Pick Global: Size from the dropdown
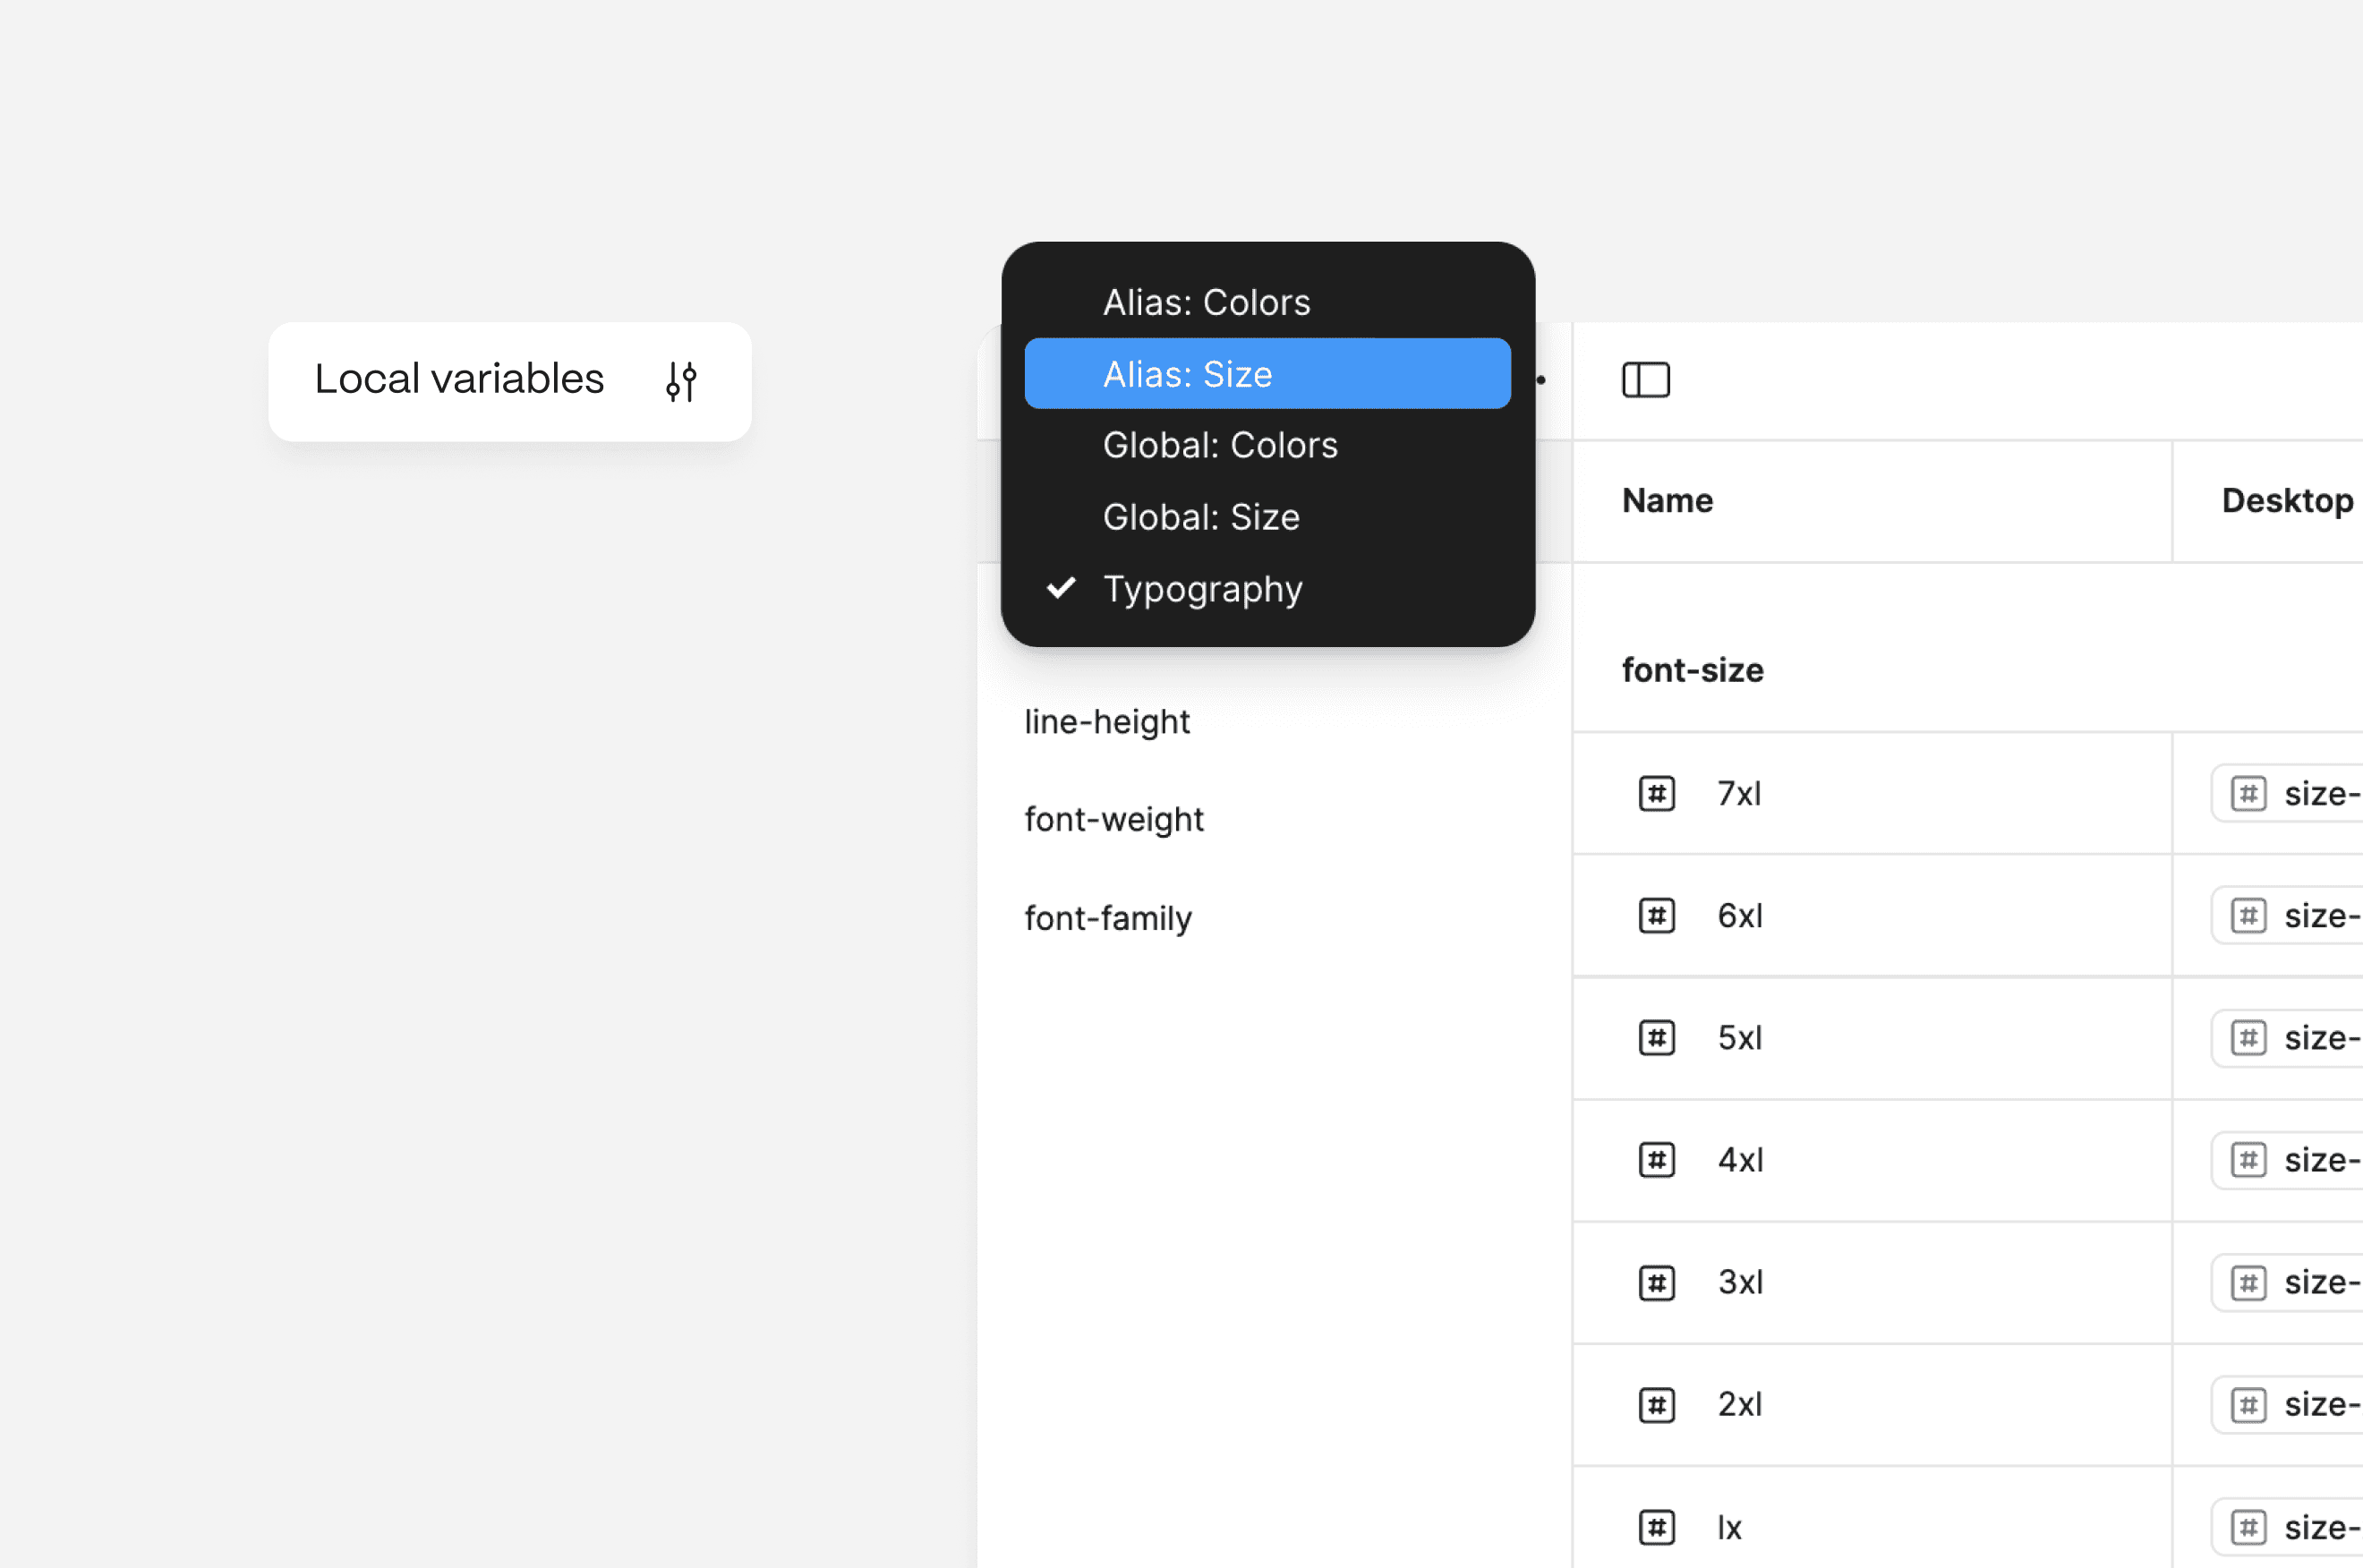This screenshot has width=2363, height=1568. click(x=1200, y=517)
